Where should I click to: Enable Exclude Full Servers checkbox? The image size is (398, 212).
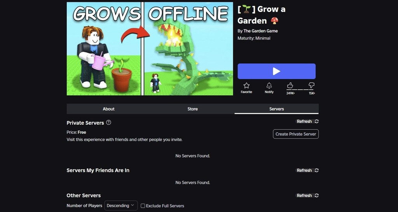(143, 206)
